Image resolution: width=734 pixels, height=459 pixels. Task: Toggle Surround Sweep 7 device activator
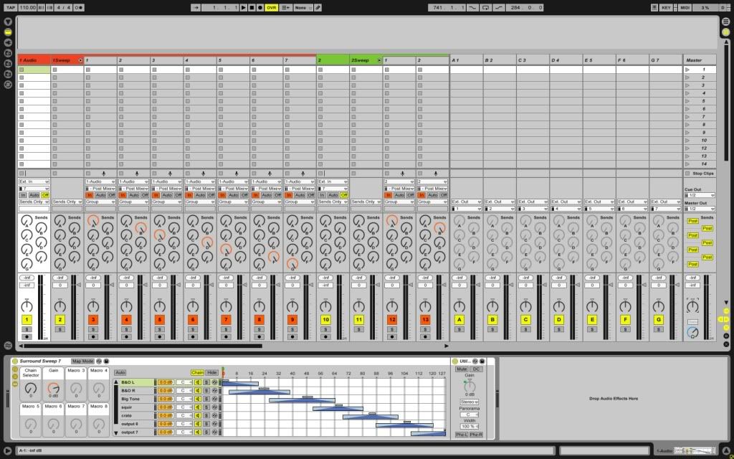coord(15,361)
